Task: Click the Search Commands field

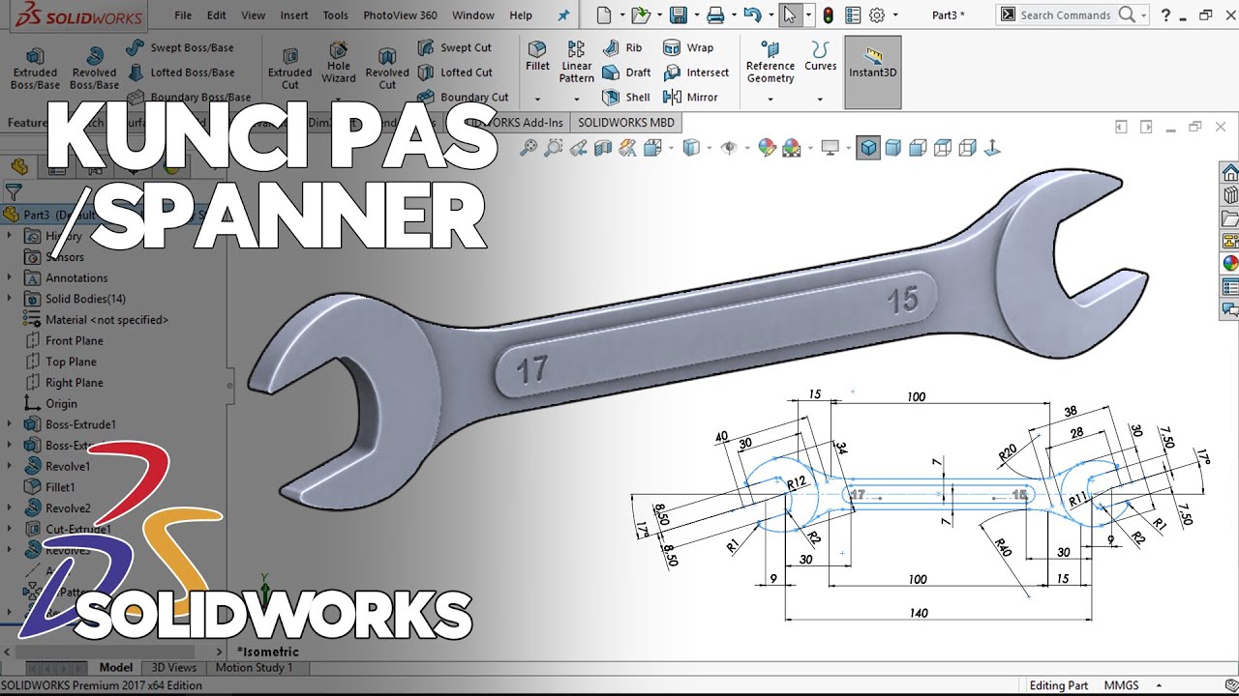Action: 1073,15
